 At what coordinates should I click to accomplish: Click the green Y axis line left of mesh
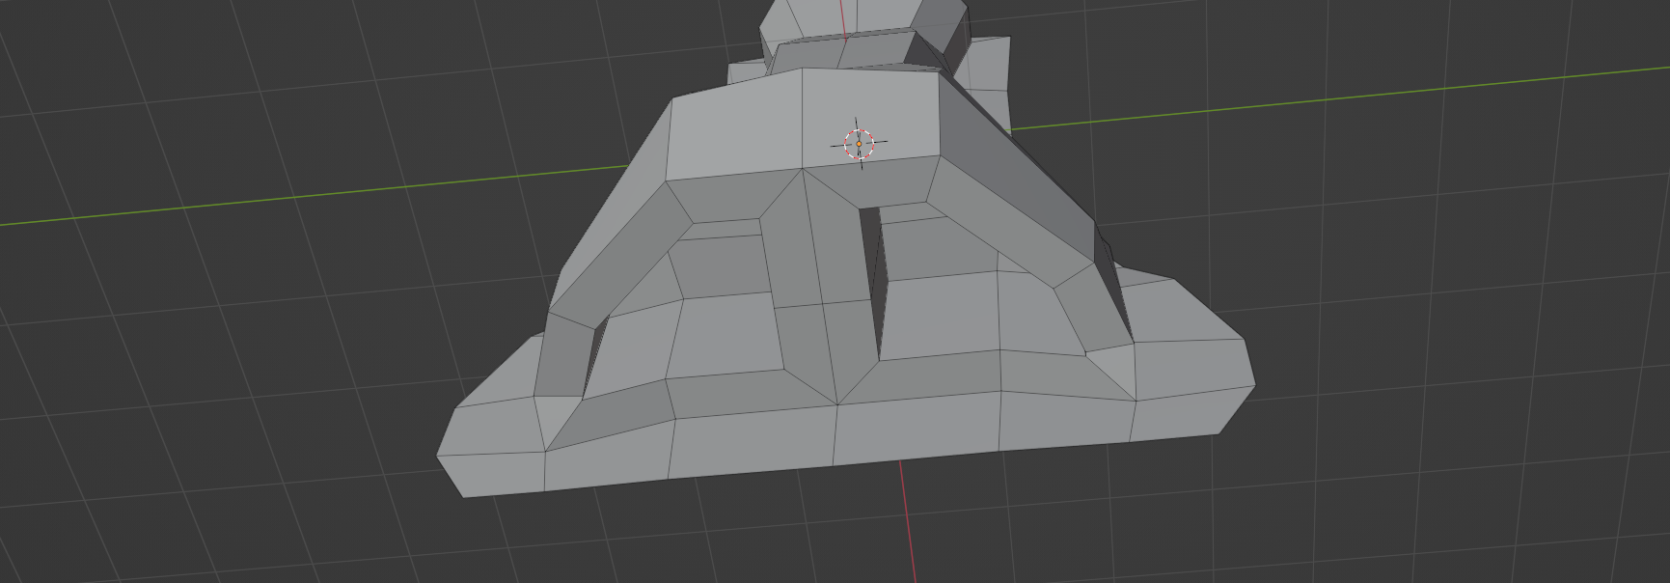(x=289, y=198)
